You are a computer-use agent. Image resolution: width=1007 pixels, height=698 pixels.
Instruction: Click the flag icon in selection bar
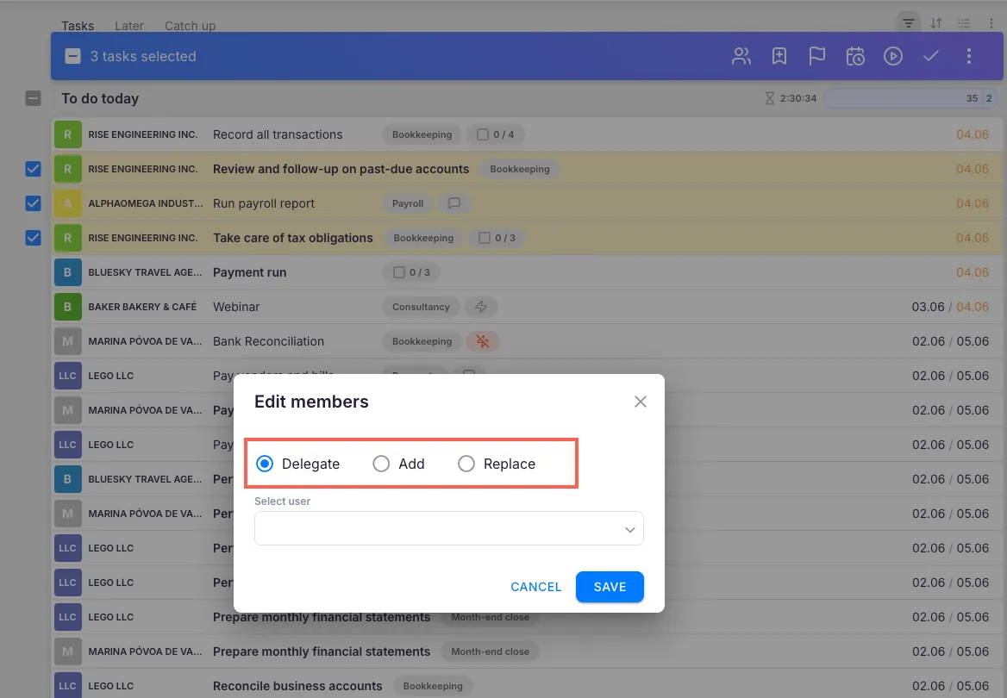click(x=816, y=56)
